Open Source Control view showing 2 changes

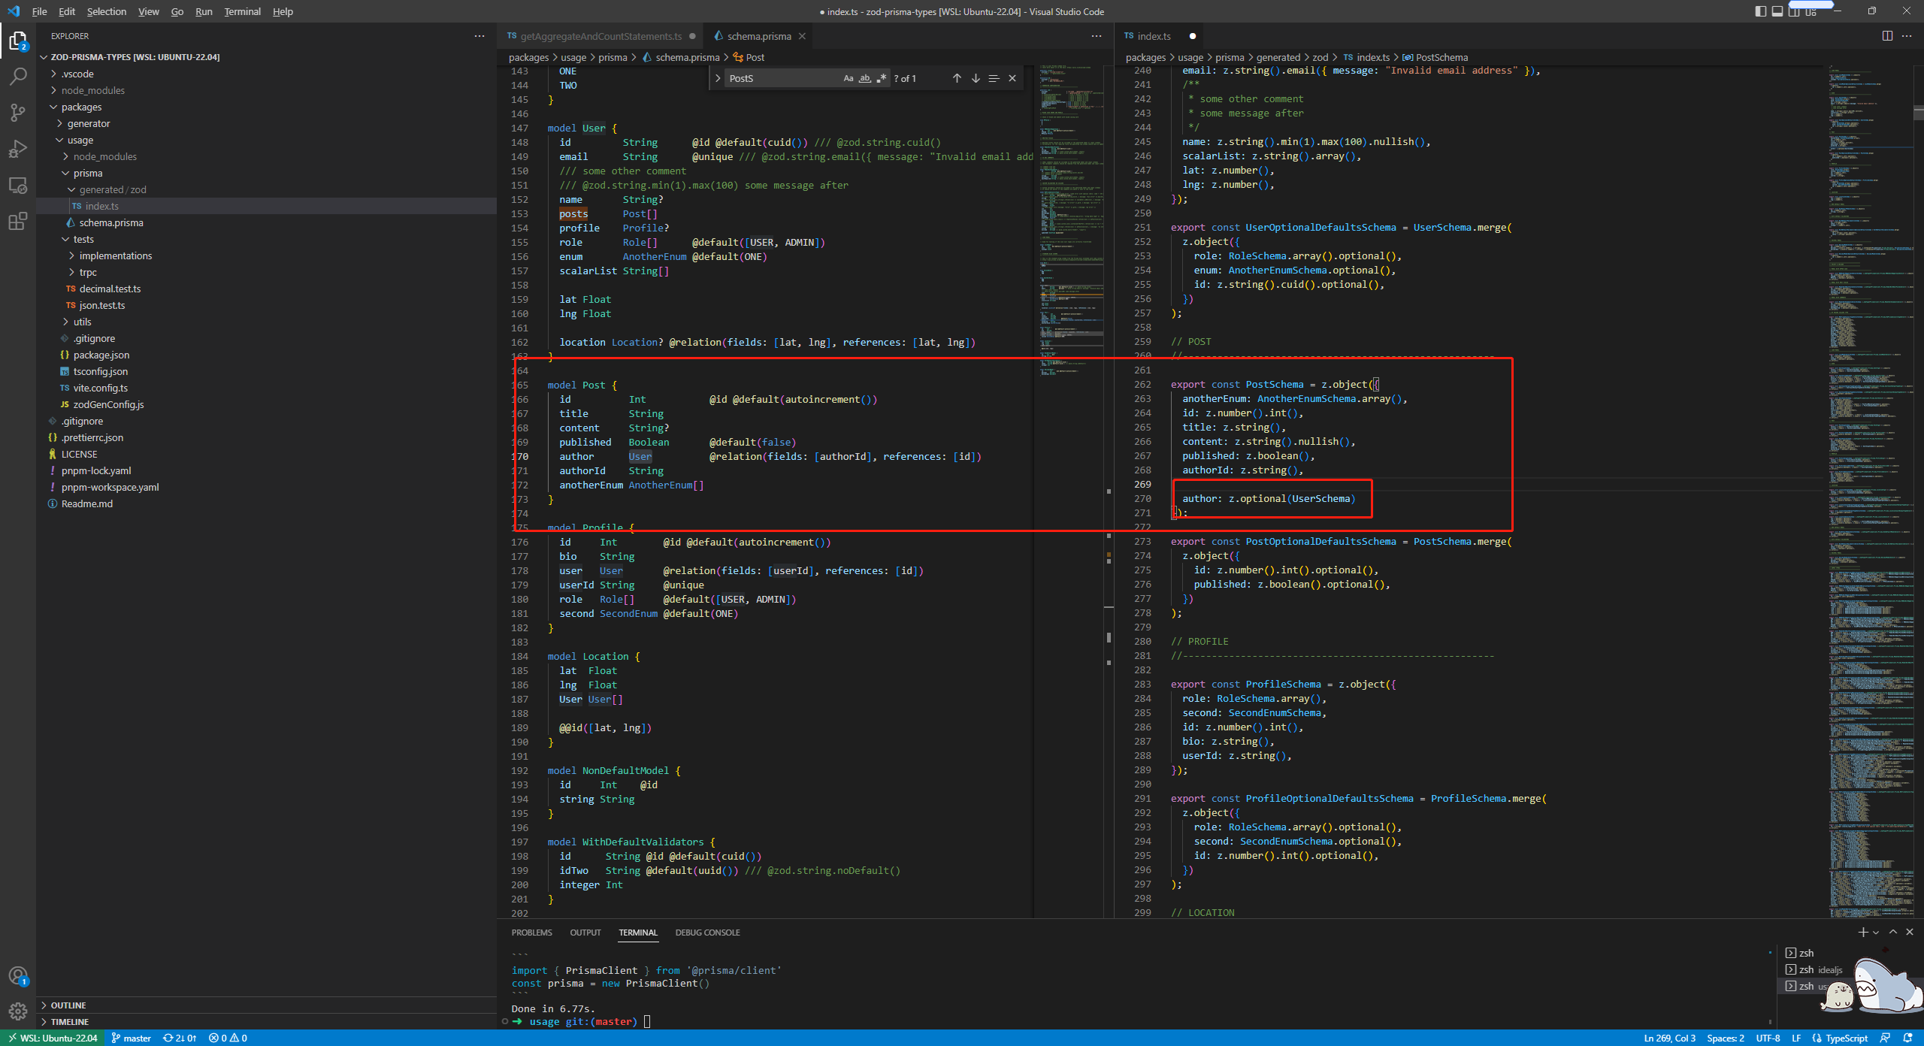pyautogui.click(x=18, y=112)
